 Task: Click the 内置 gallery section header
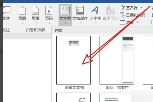[x=59, y=31]
